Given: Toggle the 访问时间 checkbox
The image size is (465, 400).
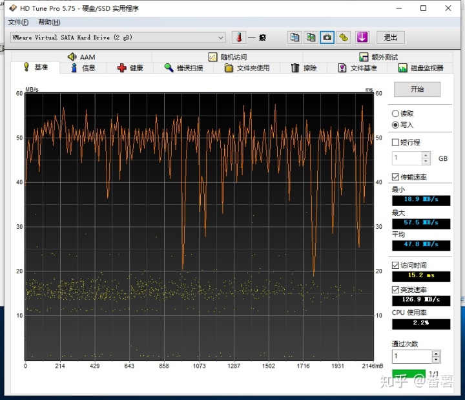Looking at the screenshot, I should (x=395, y=266).
